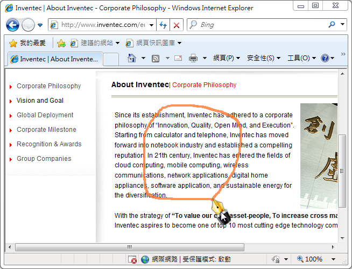352x269 pixels.
Task: Click the Internet Explorer title bar icon
Action: pyautogui.click(x=9, y=8)
